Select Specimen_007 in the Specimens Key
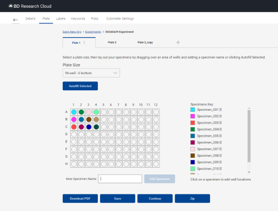The image size is (278, 211). click(x=208, y=149)
